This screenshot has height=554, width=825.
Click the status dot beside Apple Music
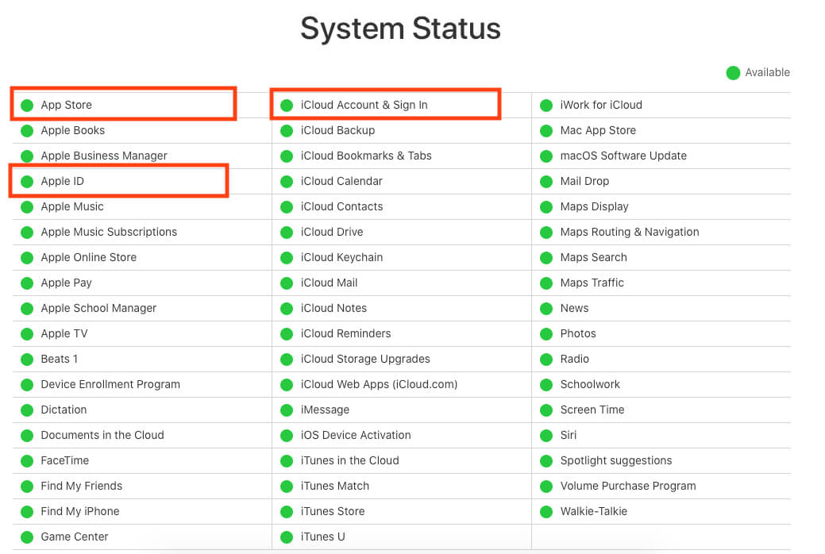(27, 207)
